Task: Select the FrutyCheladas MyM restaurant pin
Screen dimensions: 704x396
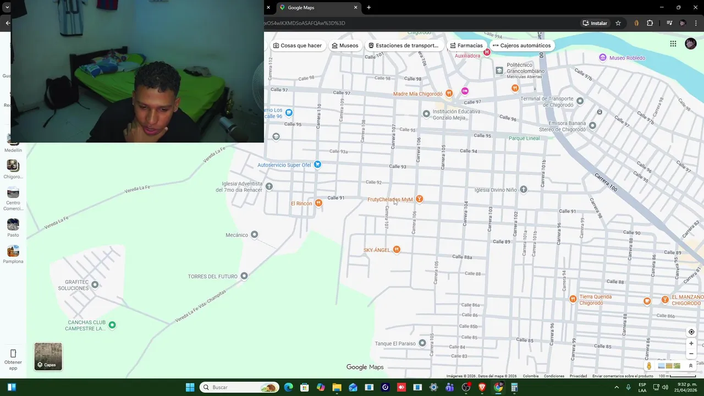Action: click(419, 199)
